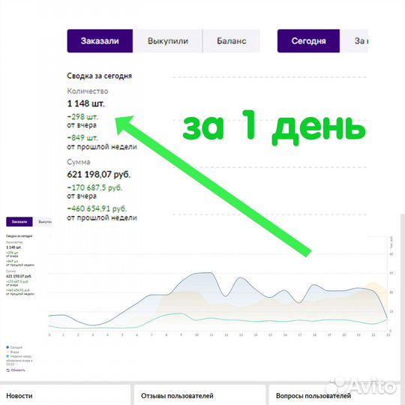Screen dimensions: 405x405
Task: Select the enlarged Заказали tab at top
Action: coord(100,40)
